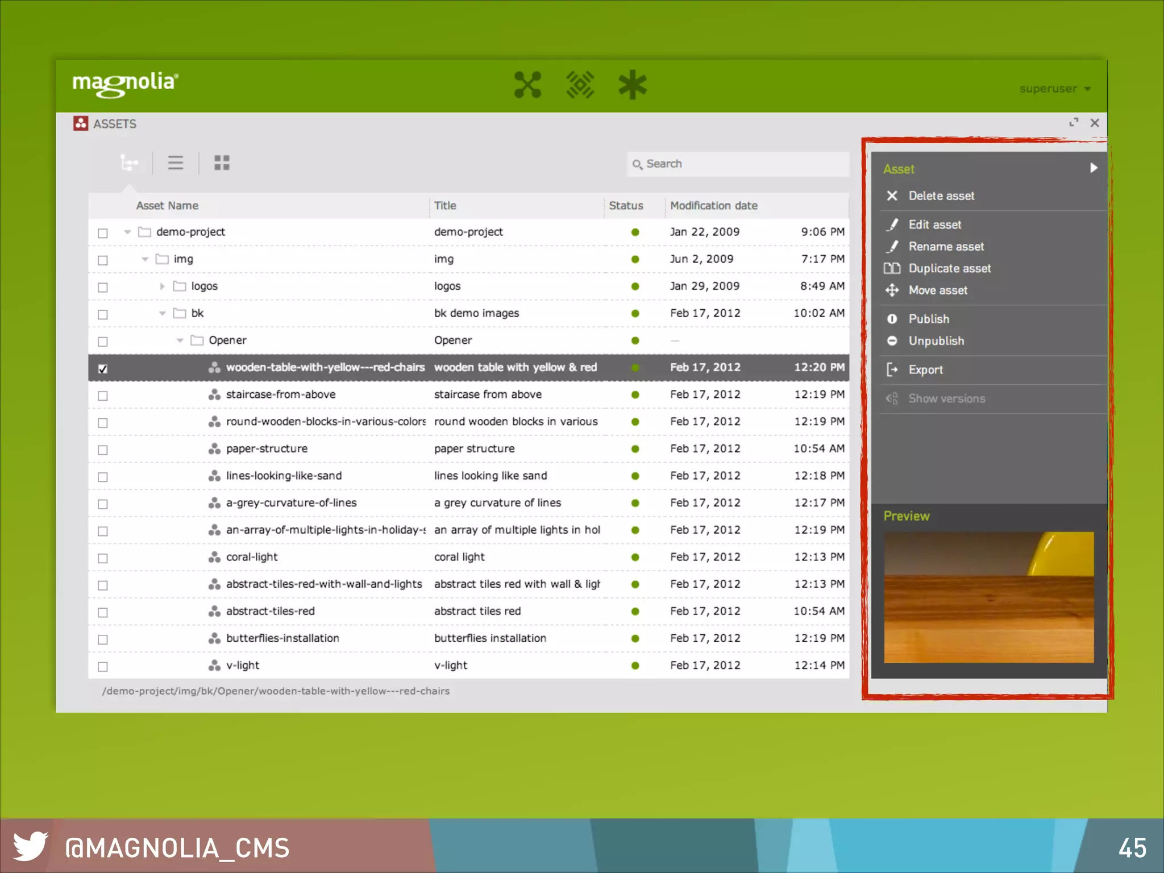Select Export from the actions list
The width and height of the screenshot is (1164, 873).
point(925,370)
